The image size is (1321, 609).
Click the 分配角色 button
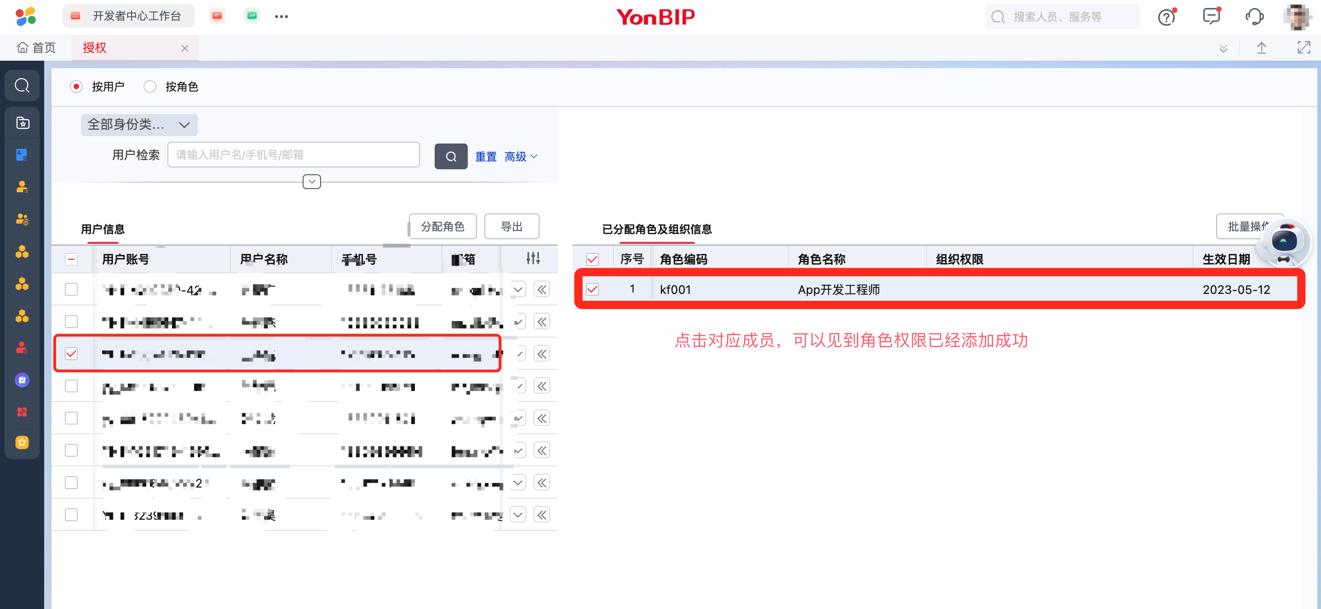coord(442,227)
